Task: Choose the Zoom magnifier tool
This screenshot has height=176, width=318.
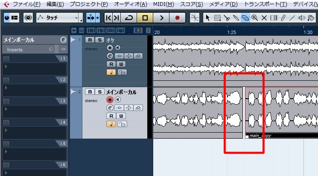Action: click(x=254, y=18)
